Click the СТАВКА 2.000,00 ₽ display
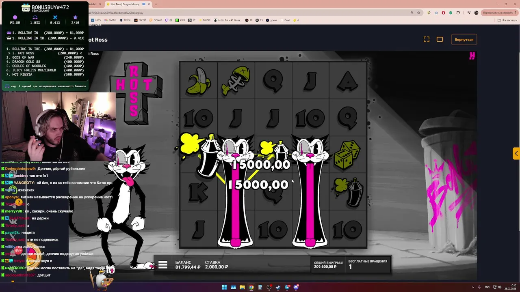520x292 pixels. click(217, 264)
